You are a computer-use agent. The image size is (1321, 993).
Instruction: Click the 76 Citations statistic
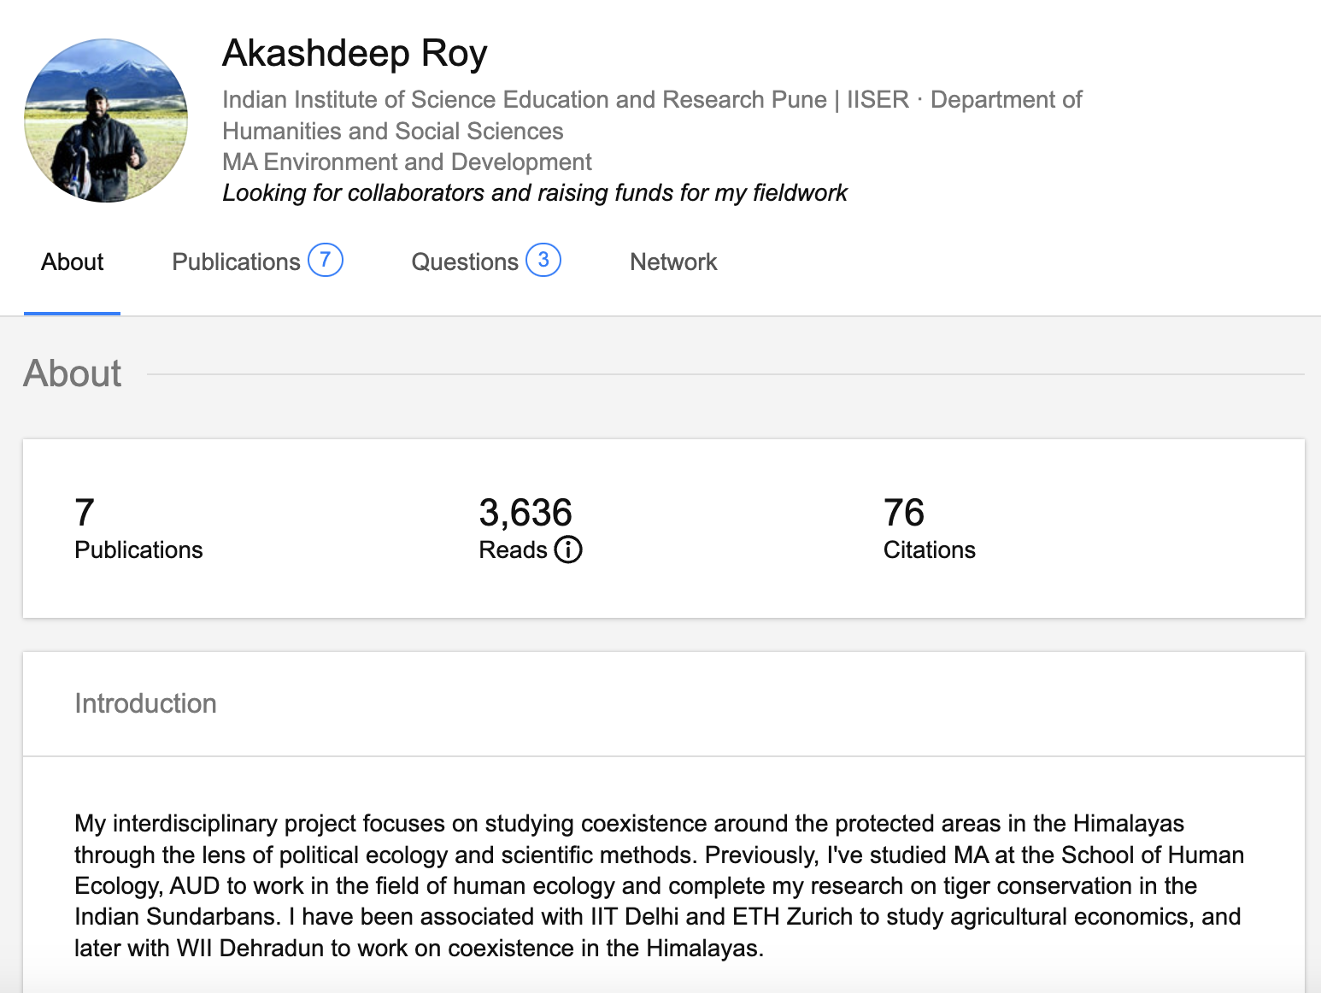click(929, 529)
